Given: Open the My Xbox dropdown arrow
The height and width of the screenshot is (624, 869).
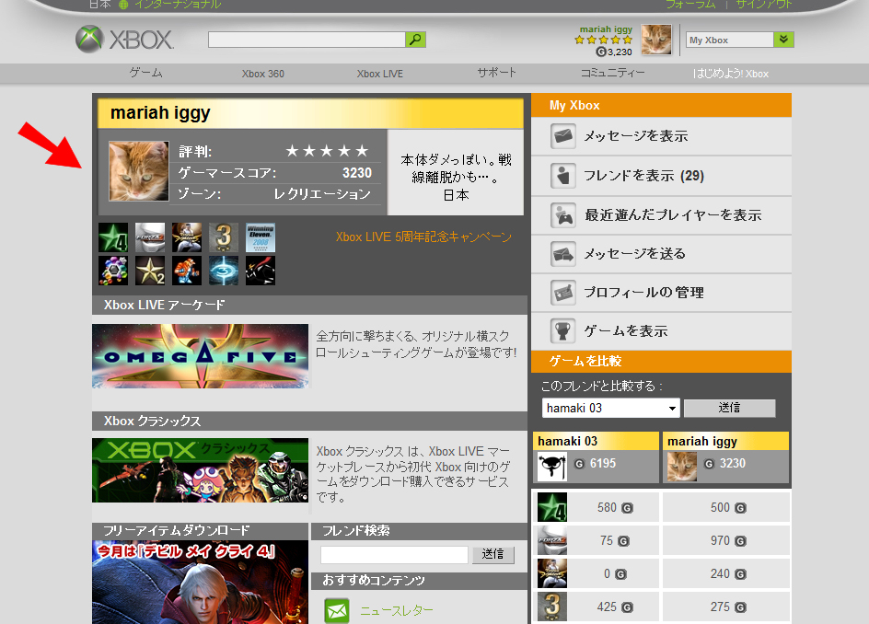Looking at the screenshot, I should 783,40.
